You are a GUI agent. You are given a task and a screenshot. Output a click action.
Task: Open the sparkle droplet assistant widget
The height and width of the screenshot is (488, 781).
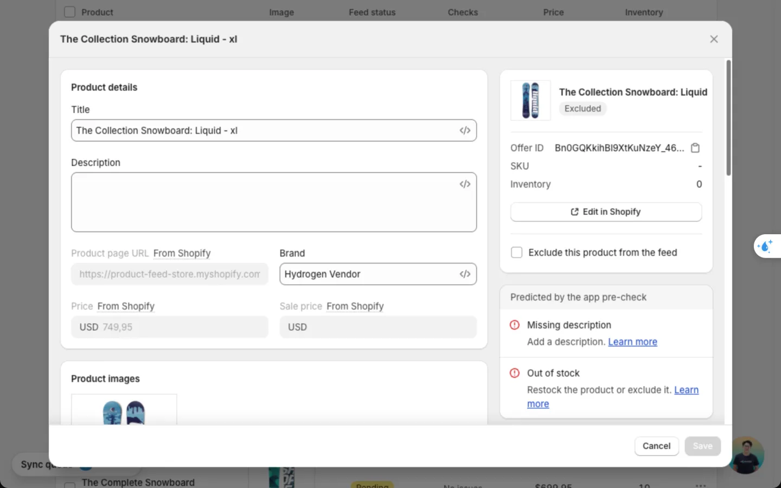point(766,246)
